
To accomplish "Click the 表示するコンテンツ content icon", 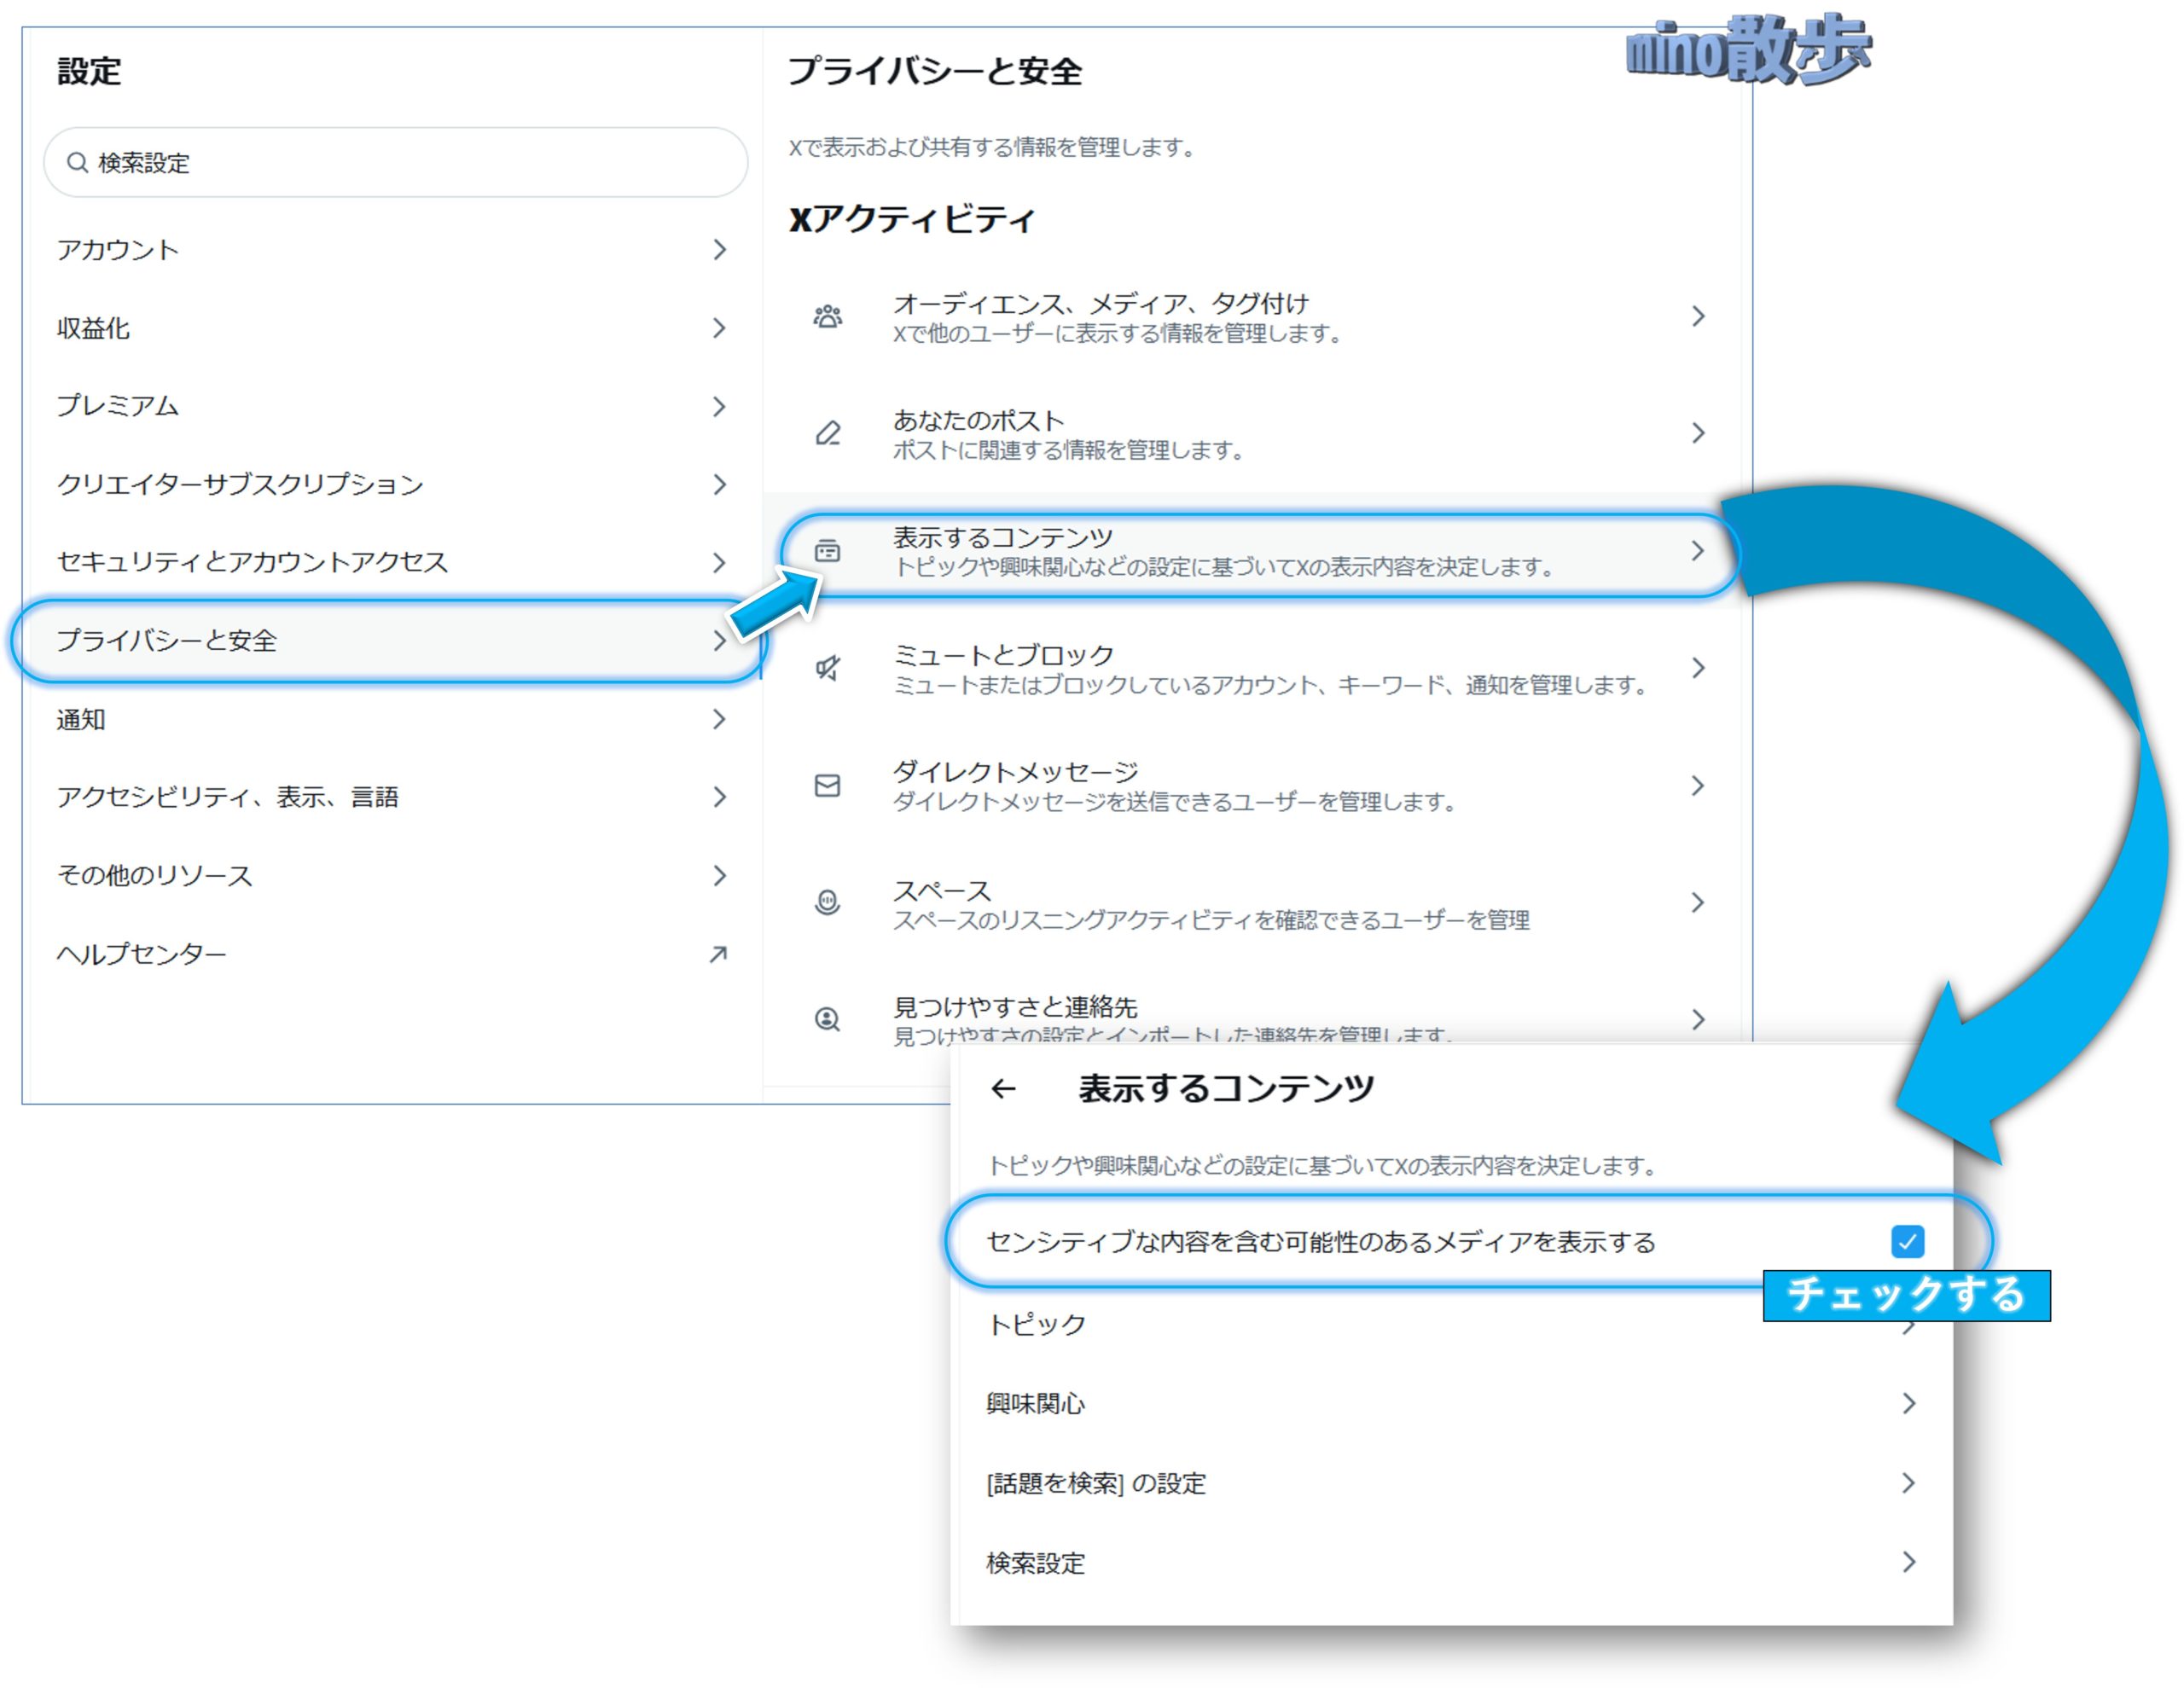I will (x=827, y=551).
